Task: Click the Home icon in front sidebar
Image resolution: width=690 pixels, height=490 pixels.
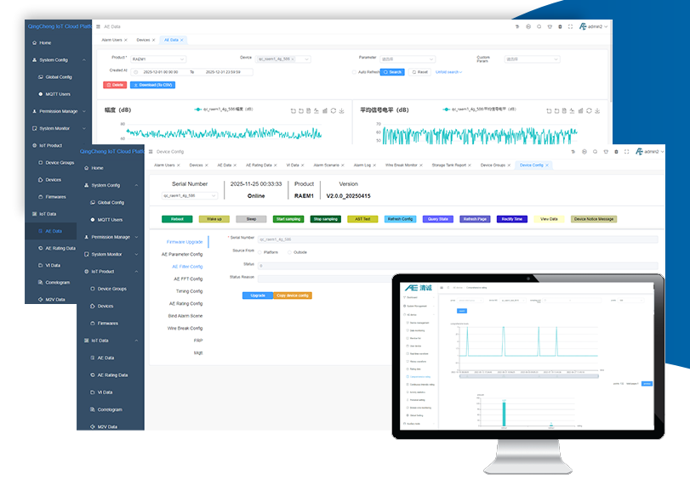Action: click(x=86, y=168)
